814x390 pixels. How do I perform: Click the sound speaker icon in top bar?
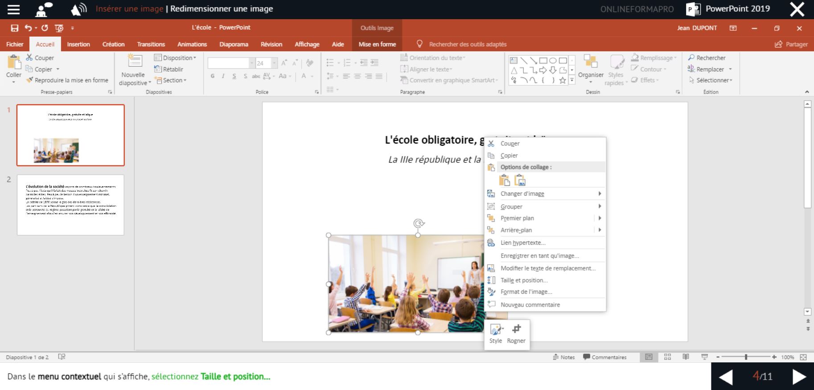(78, 9)
